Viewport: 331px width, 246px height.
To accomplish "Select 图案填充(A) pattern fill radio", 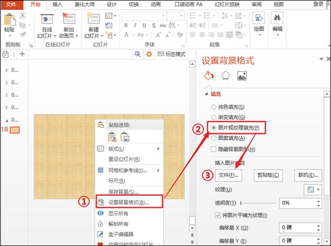I will [x=214, y=138].
